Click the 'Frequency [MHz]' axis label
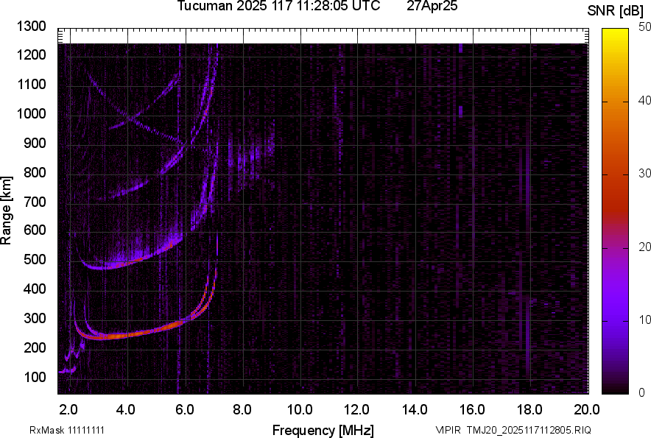This screenshot has height=438, width=651. coord(323,430)
